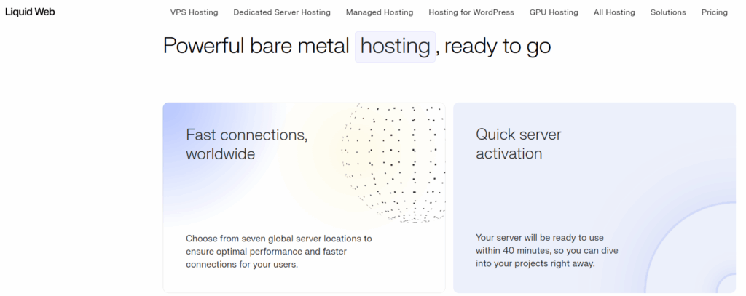Visit the Pricing link
Image resolution: width=746 pixels, height=296 pixels.
[x=714, y=12]
